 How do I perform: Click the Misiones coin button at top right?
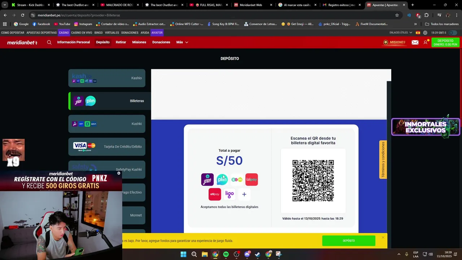click(394, 42)
